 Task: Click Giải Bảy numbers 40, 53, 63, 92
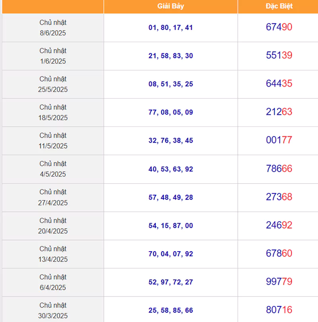click(171, 169)
